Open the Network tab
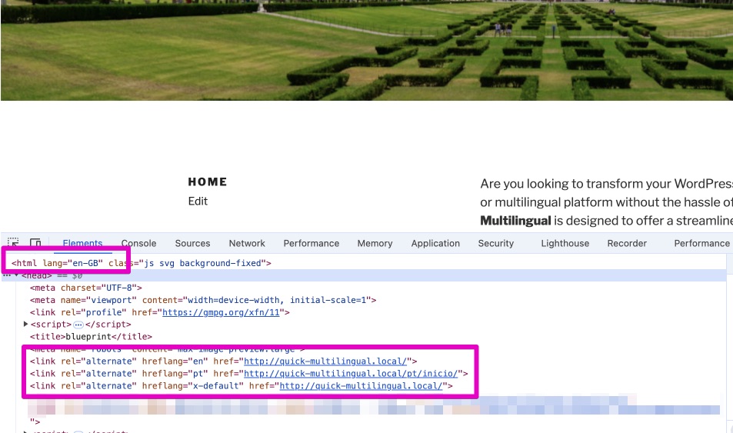This screenshot has height=433, width=733. coord(247,243)
